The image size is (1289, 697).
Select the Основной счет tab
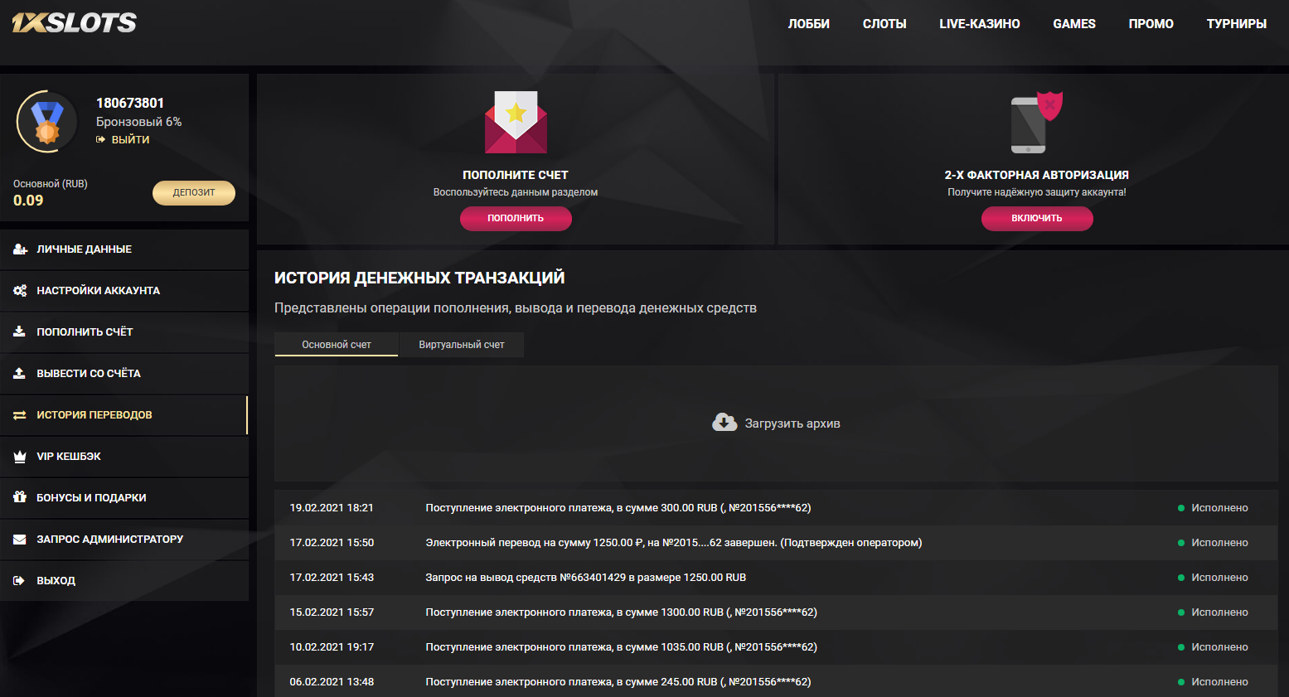click(337, 345)
